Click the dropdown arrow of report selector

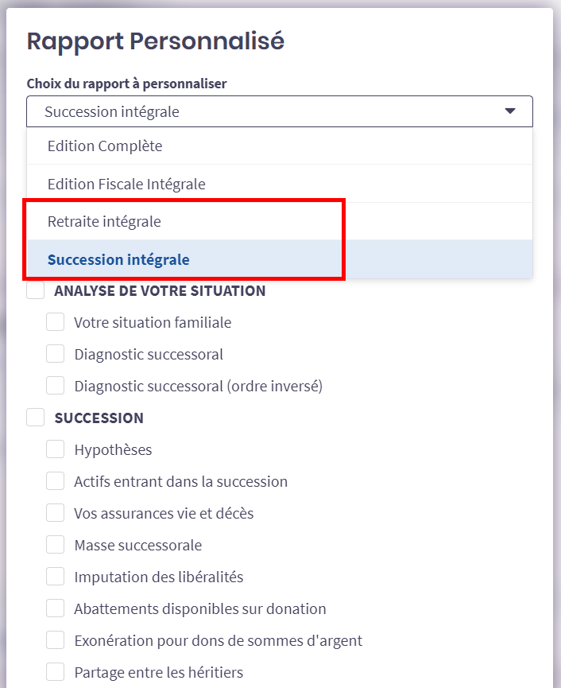point(510,111)
